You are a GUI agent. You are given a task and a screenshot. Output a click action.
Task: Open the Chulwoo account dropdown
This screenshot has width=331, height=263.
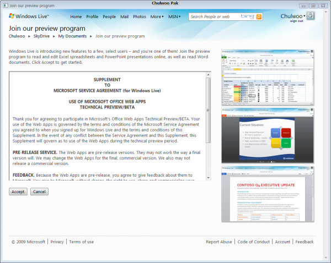click(x=293, y=16)
